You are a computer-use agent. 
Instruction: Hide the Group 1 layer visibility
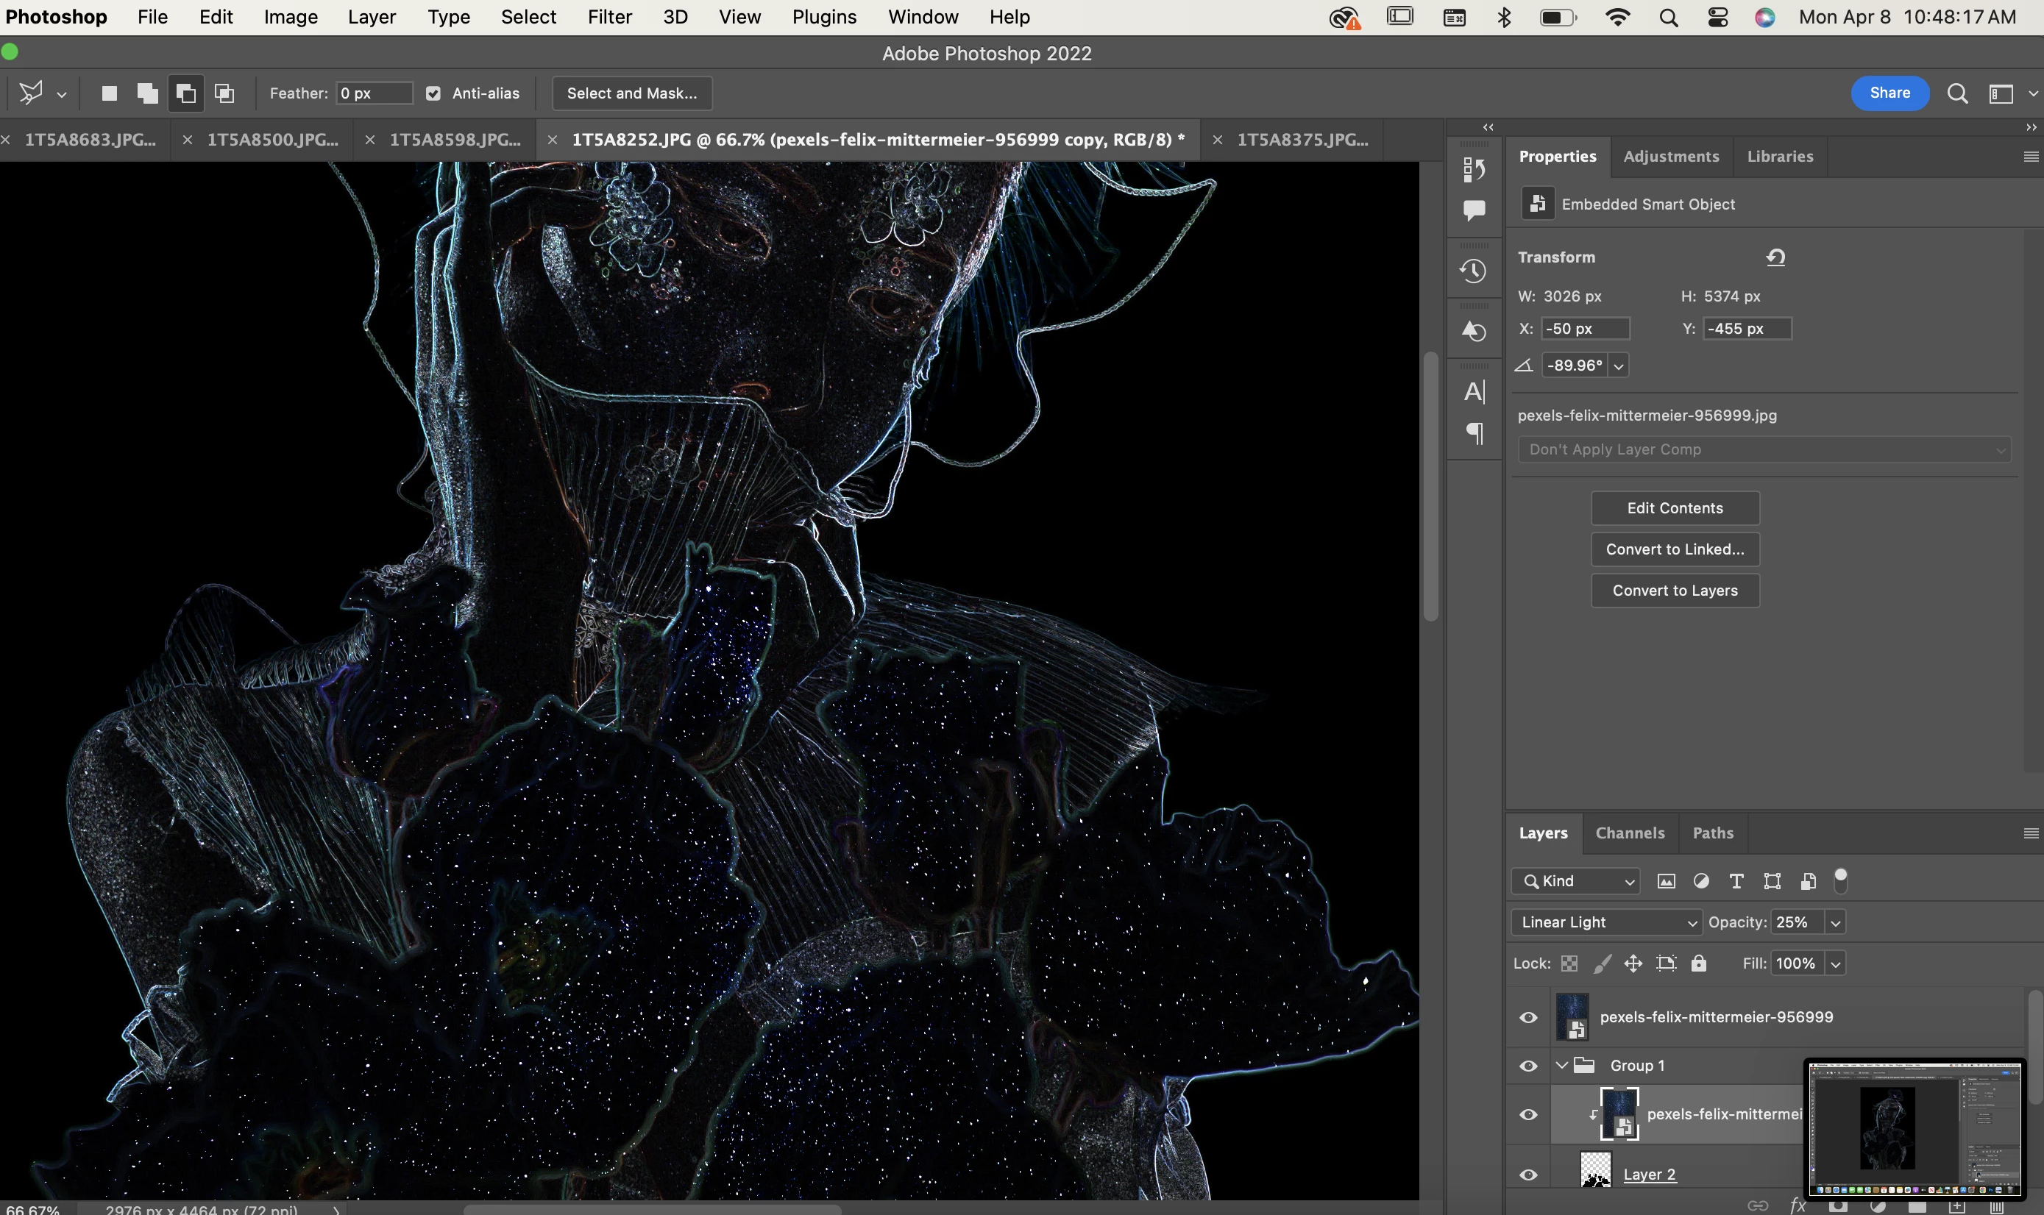click(x=1528, y=1065)
